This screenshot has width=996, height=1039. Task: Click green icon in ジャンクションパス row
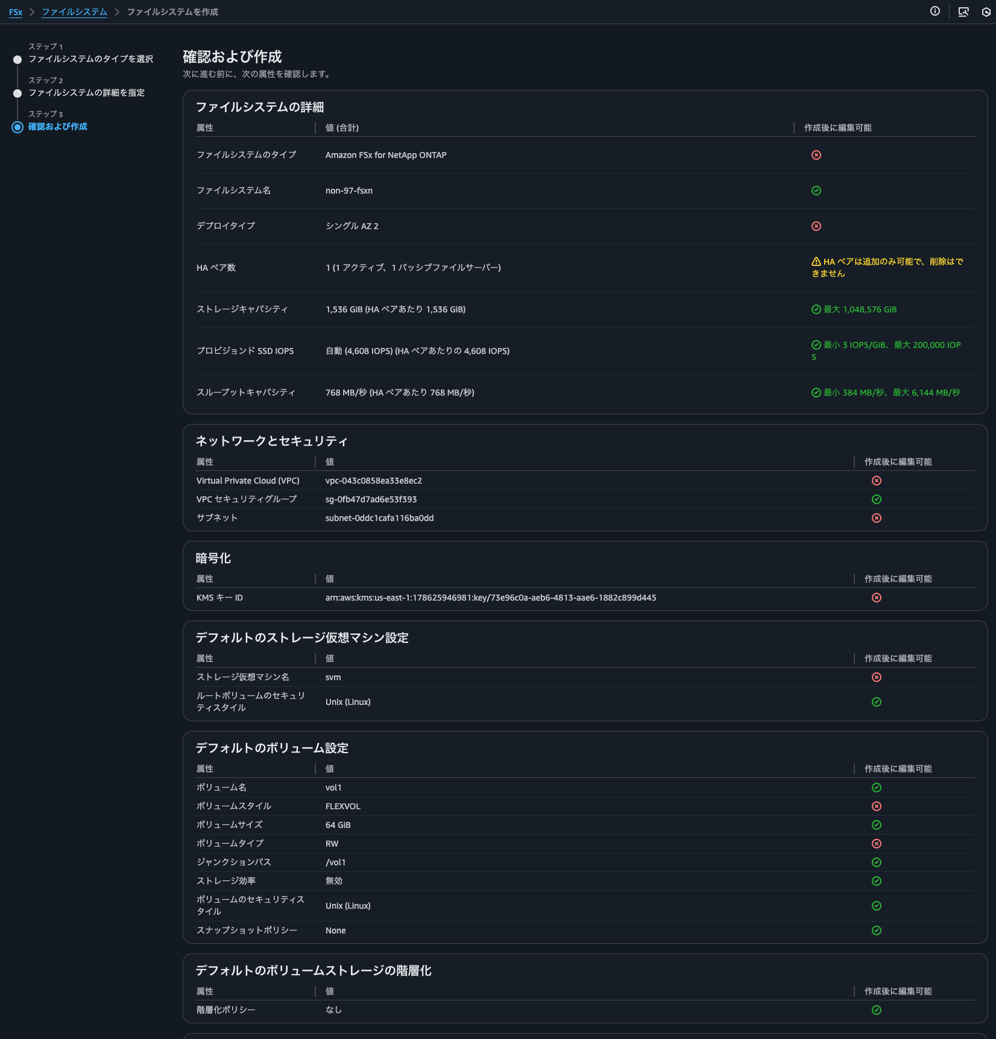[x=877, y=862]
